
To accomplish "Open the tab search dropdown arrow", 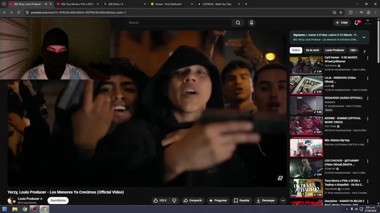I will tap(4, 4).
